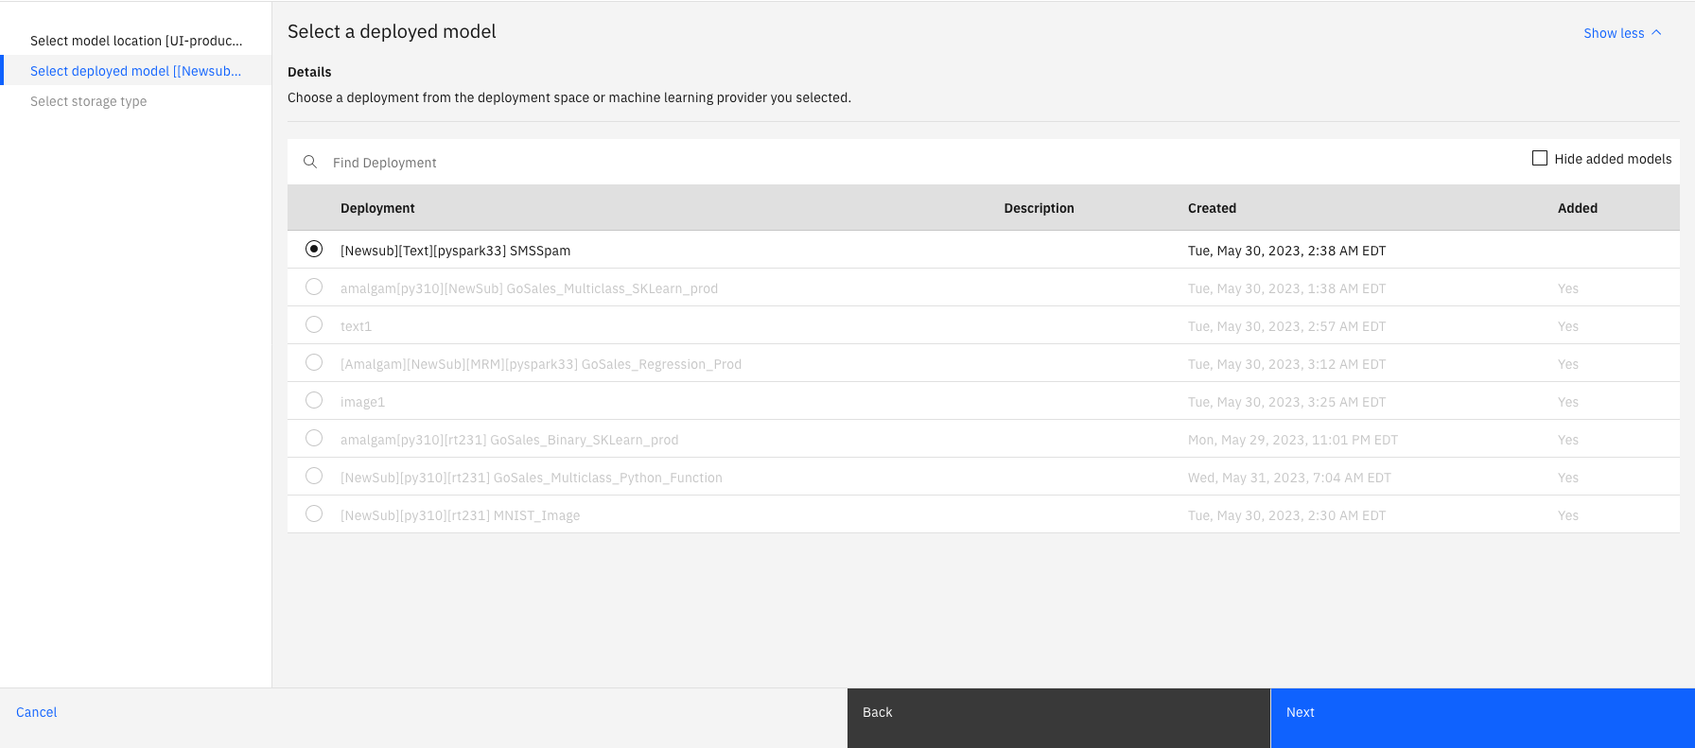The height and width of the screenshot is (748, 1695).
Task: Cancel the model setup wizard
Action: click(x=37, y=712)
